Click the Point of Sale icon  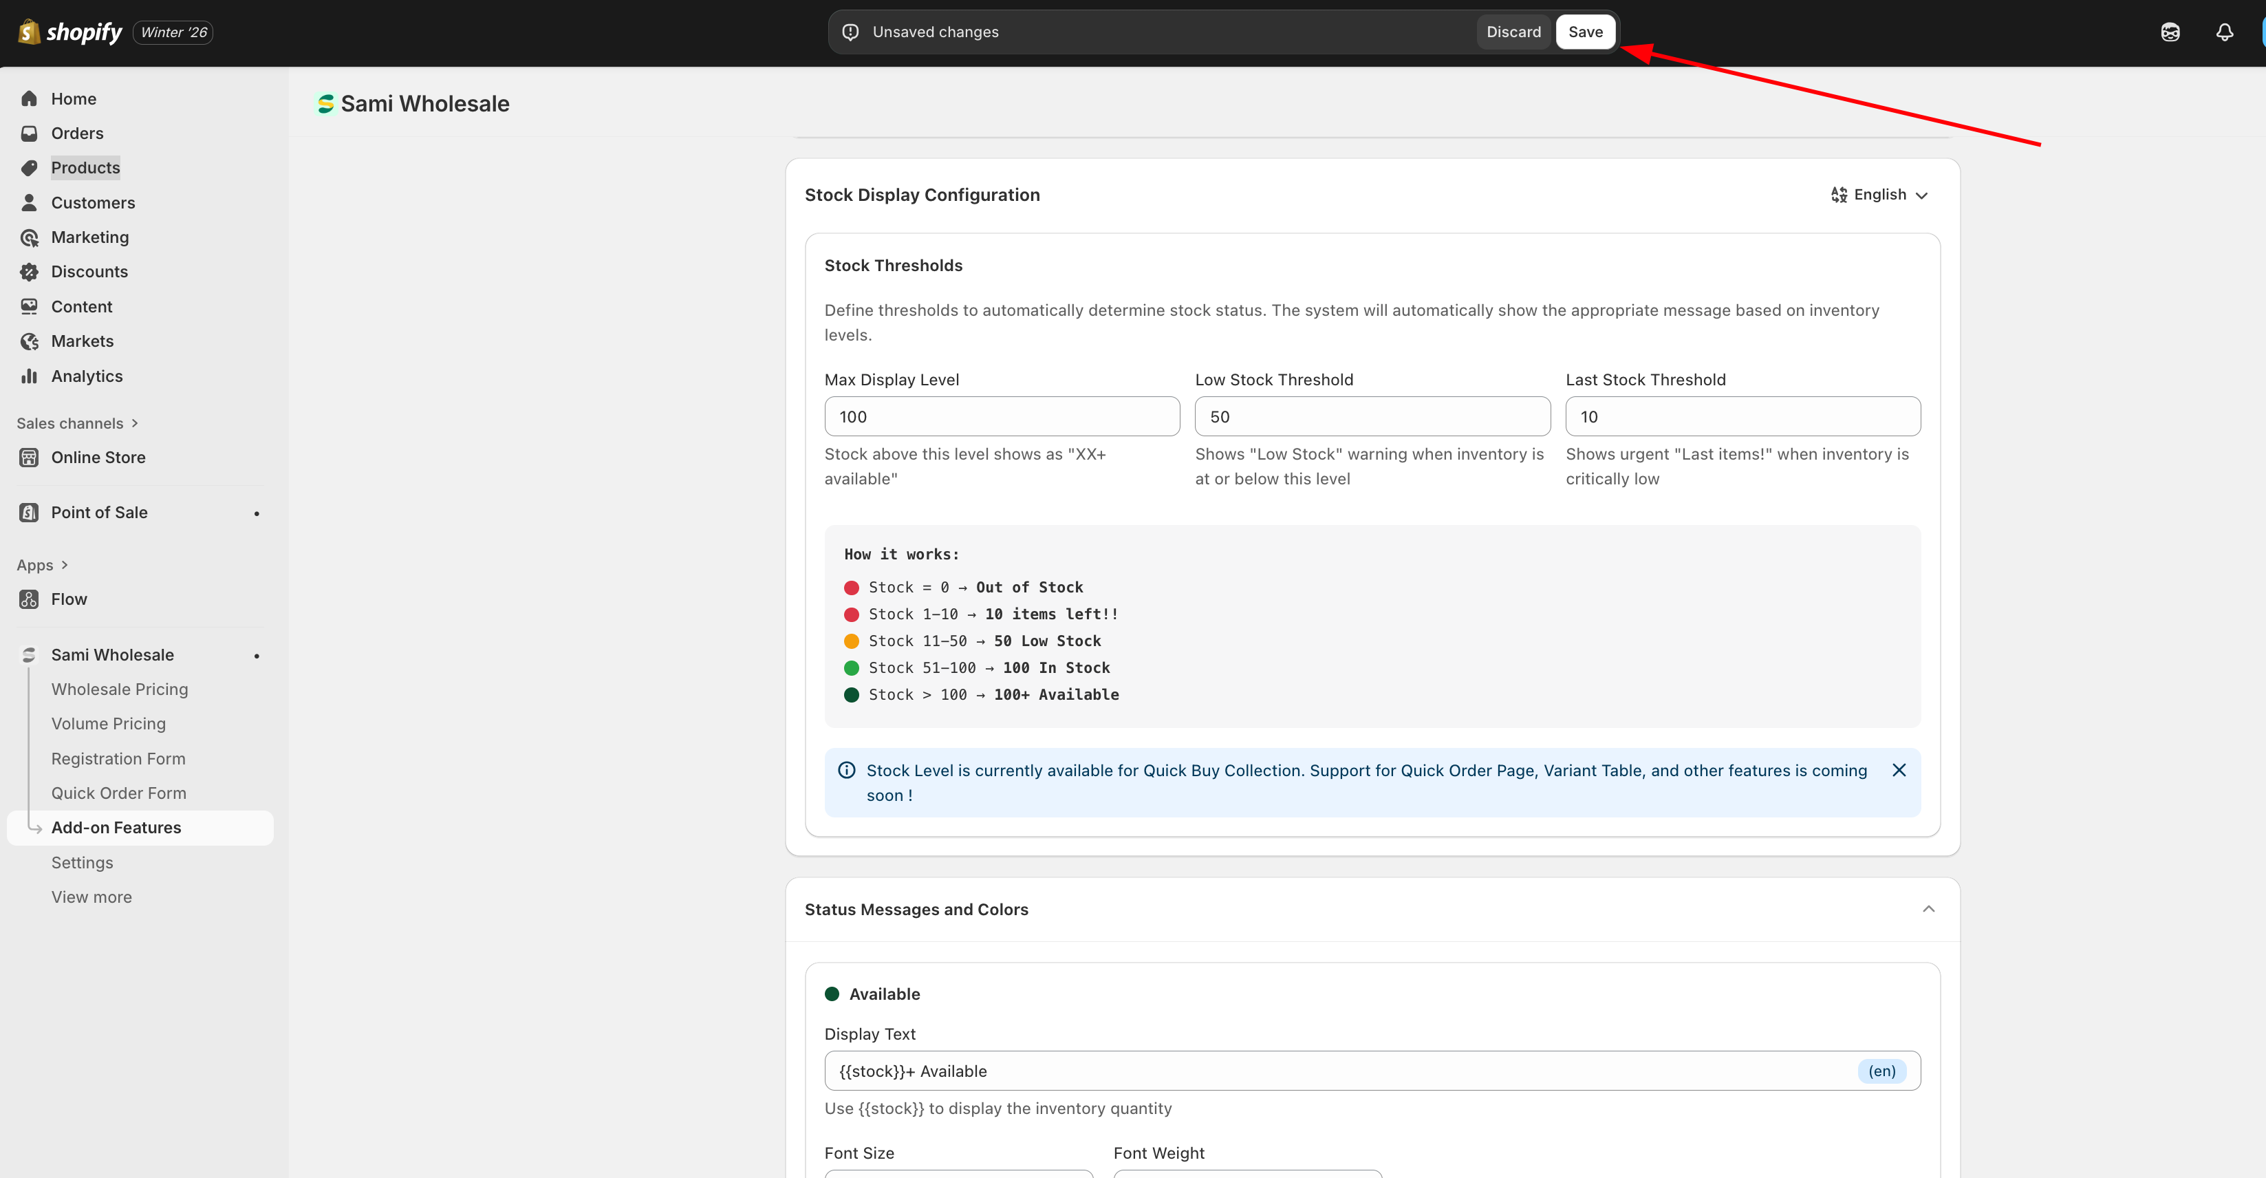(29, 512)
